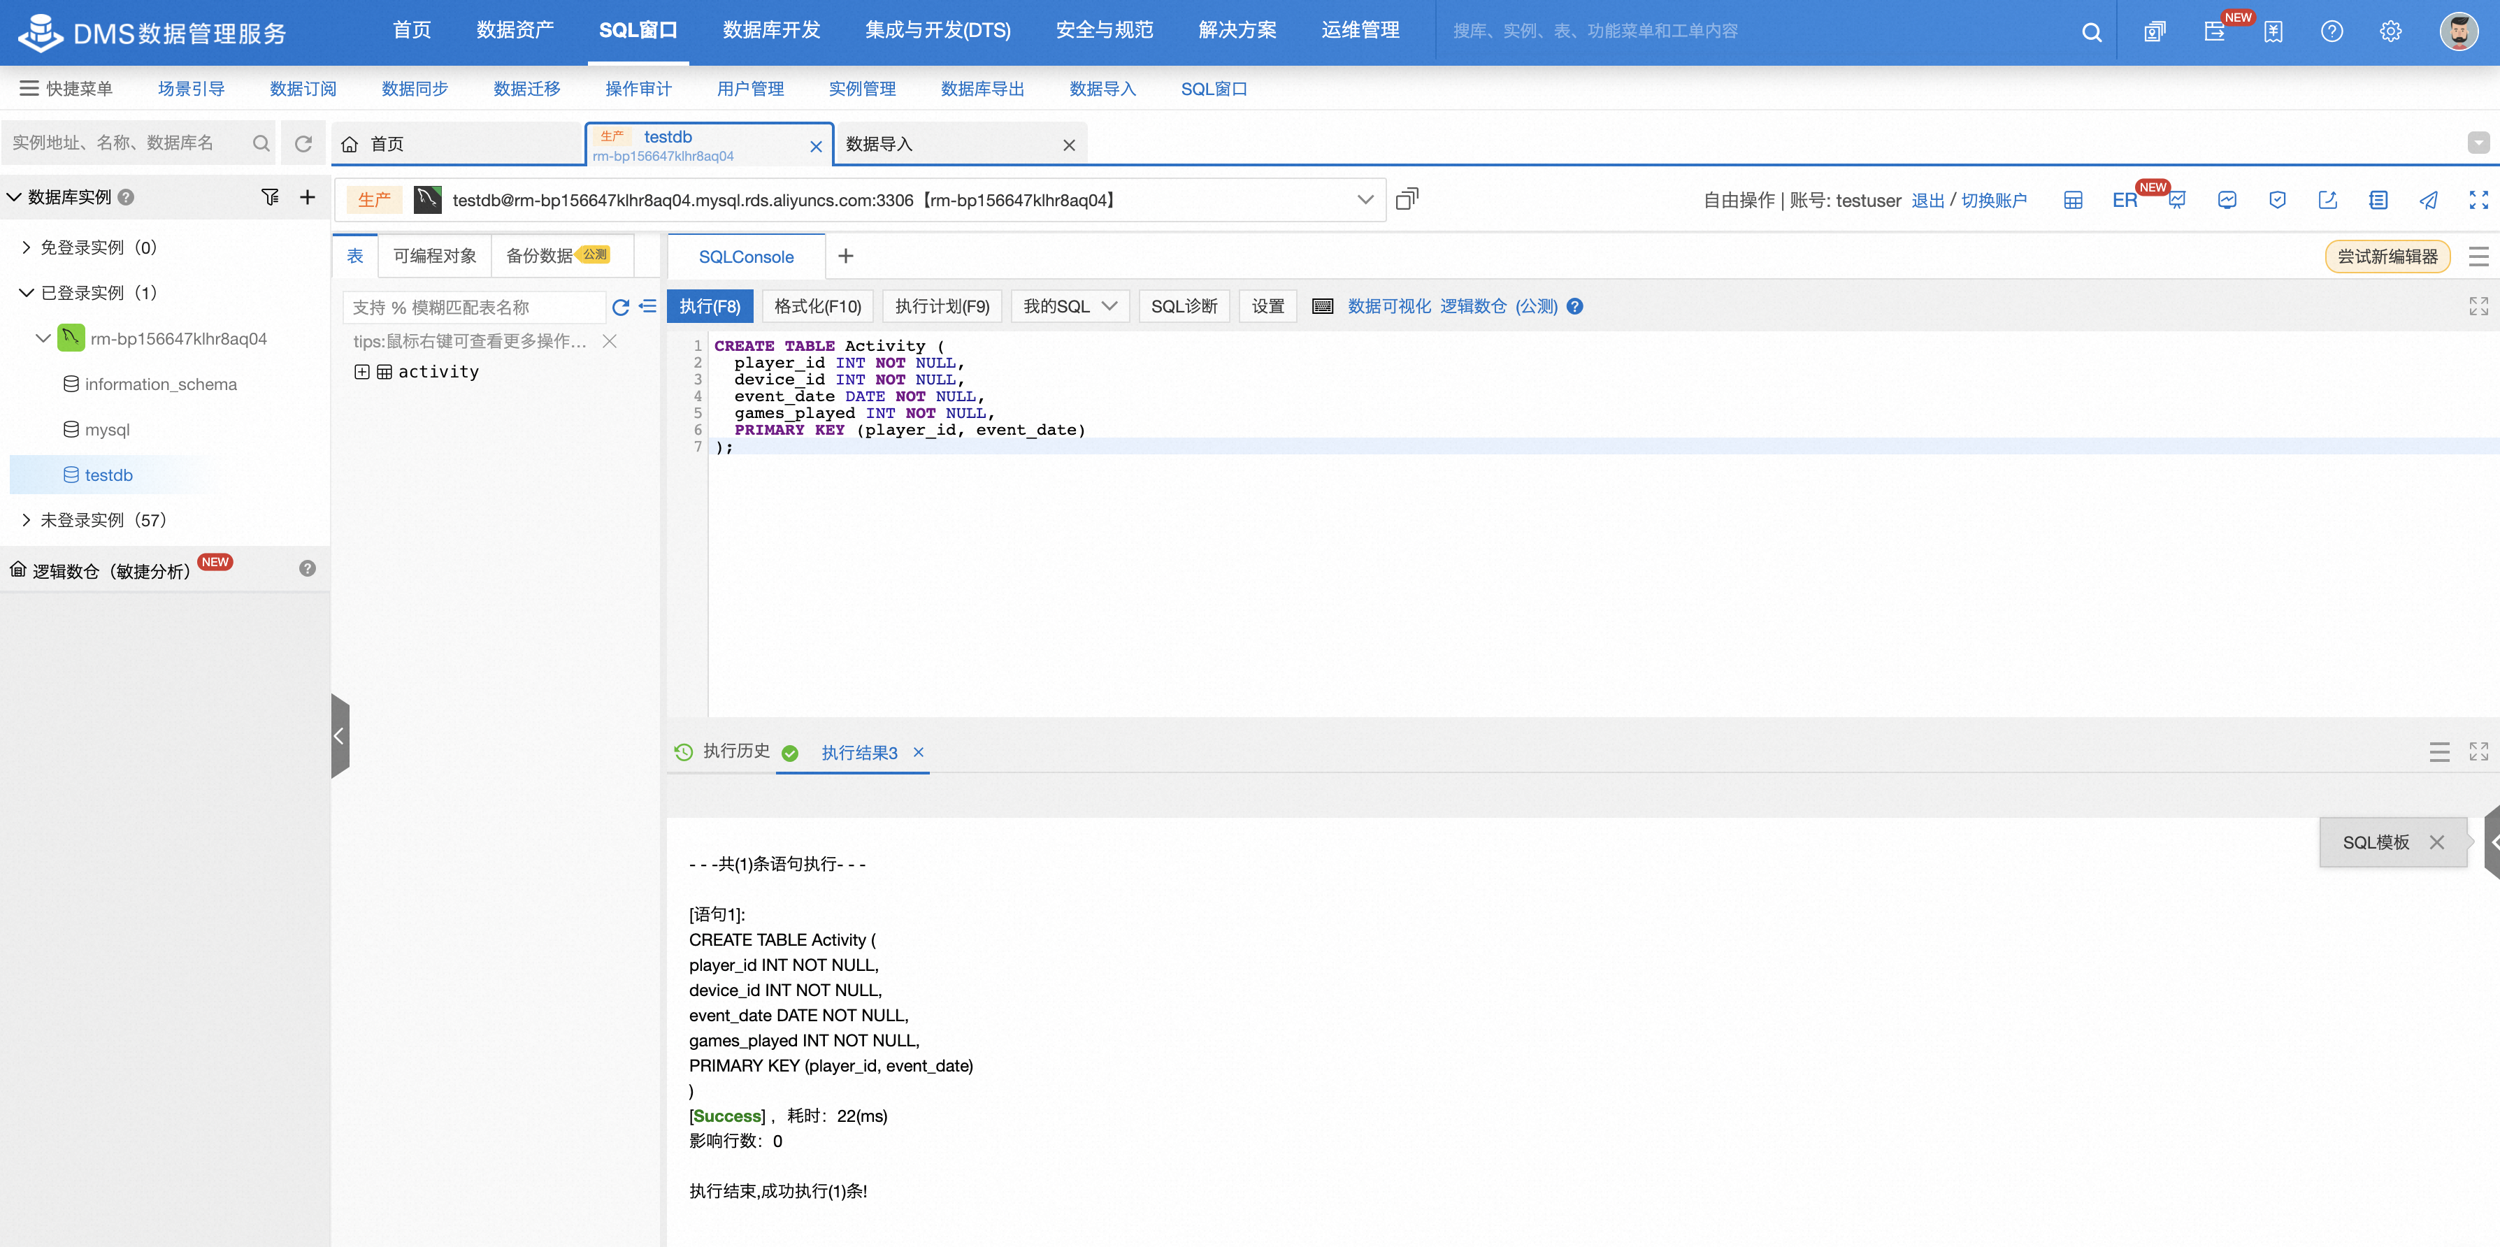Screen dimensions: 2500x1247
Task: Open the database connection dropdown
Action: (x=1365, y=200)
